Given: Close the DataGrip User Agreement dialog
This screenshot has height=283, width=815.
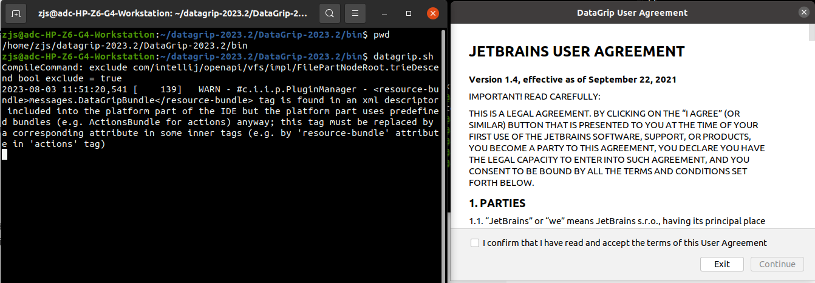Looking at the screenshot, I should click(803, 12).
